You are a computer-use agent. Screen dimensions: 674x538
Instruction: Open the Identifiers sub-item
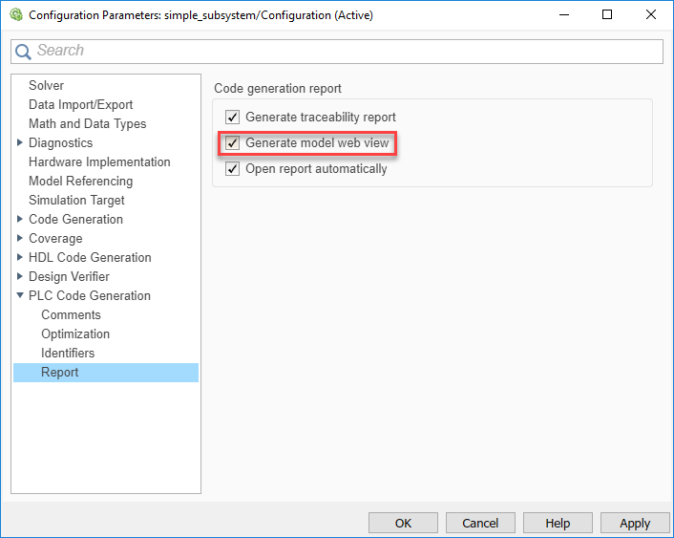(68, 354)
